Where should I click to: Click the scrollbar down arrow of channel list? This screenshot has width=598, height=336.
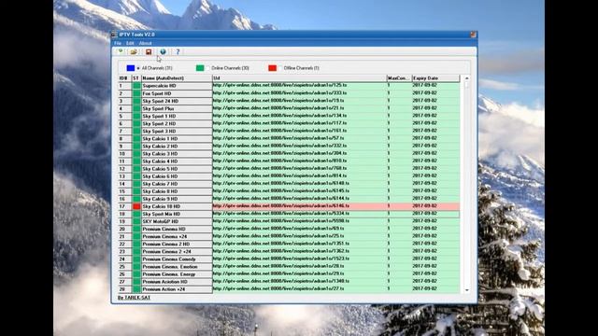click(467, 290)
